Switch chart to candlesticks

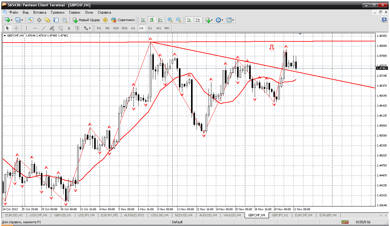click(x=152, y=20)
